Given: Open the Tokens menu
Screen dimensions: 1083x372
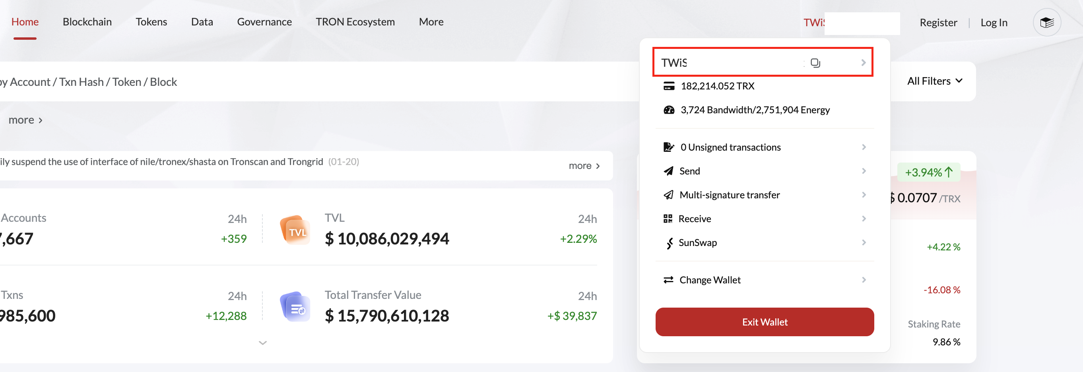Looking at the screenshot, I should coord(151,22).
